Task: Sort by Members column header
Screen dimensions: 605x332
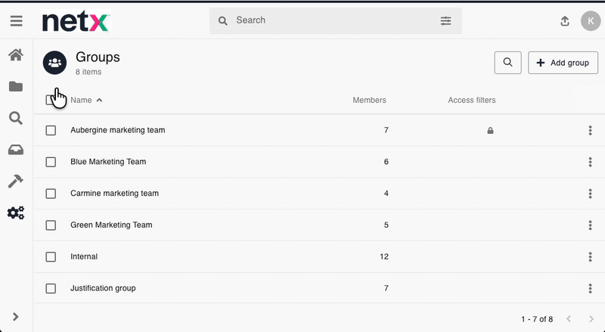Action: pos(369,100)
